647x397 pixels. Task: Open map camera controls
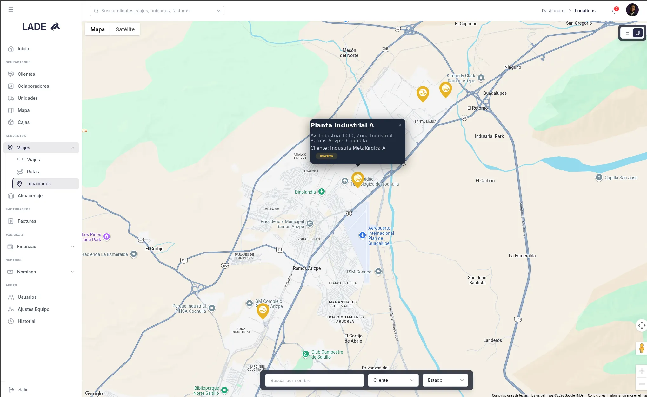642,325
